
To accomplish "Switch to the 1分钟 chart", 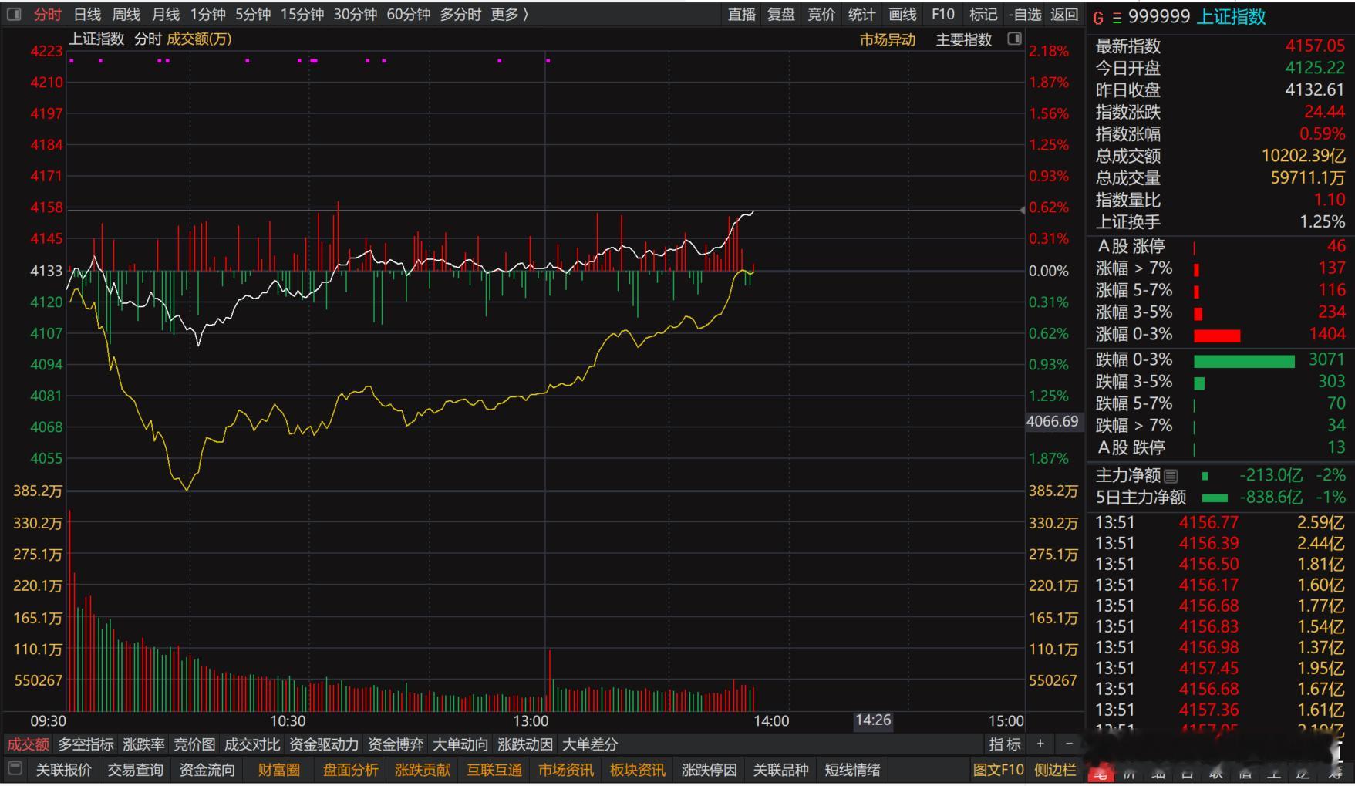I will [208, 15].
